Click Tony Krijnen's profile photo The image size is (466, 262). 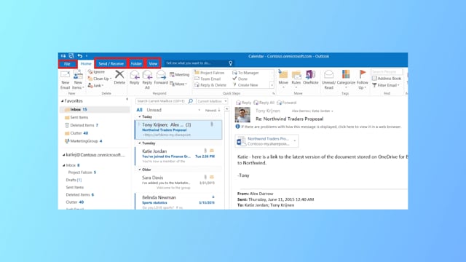(242, 115)
